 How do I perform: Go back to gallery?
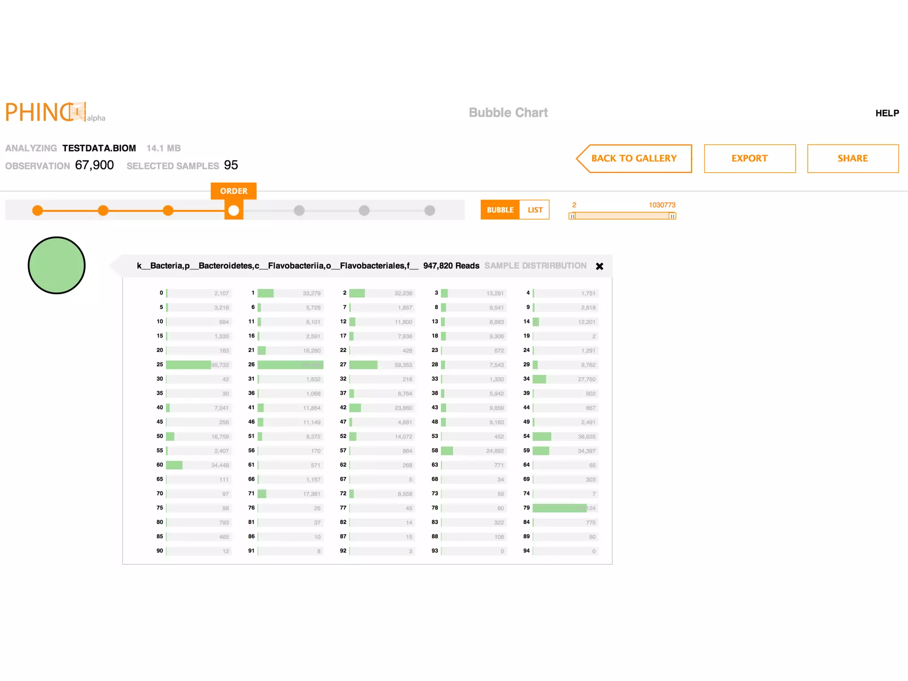(x=634, y=159)
